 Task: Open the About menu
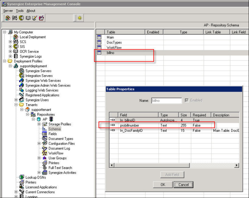click(x=31, y=11)
